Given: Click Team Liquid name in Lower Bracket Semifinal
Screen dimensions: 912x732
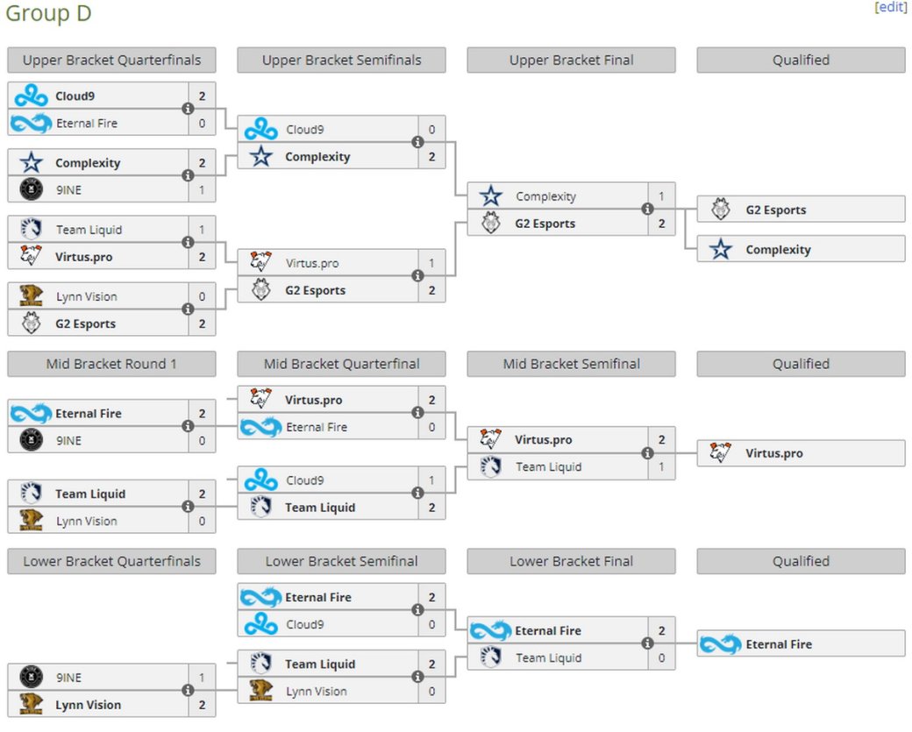Looking at the screenshot, I should tap(320, 664).
